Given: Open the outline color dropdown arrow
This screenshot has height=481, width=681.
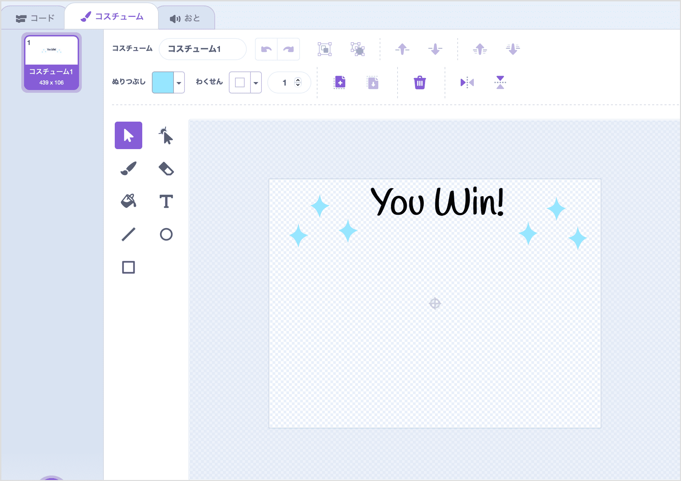Looking at the screenshot, I should pos(256,83).
